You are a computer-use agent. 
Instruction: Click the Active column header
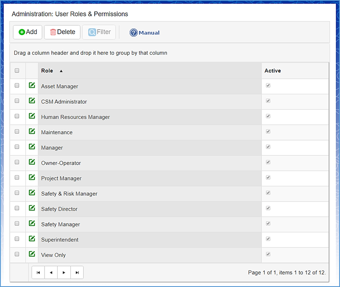273,71
